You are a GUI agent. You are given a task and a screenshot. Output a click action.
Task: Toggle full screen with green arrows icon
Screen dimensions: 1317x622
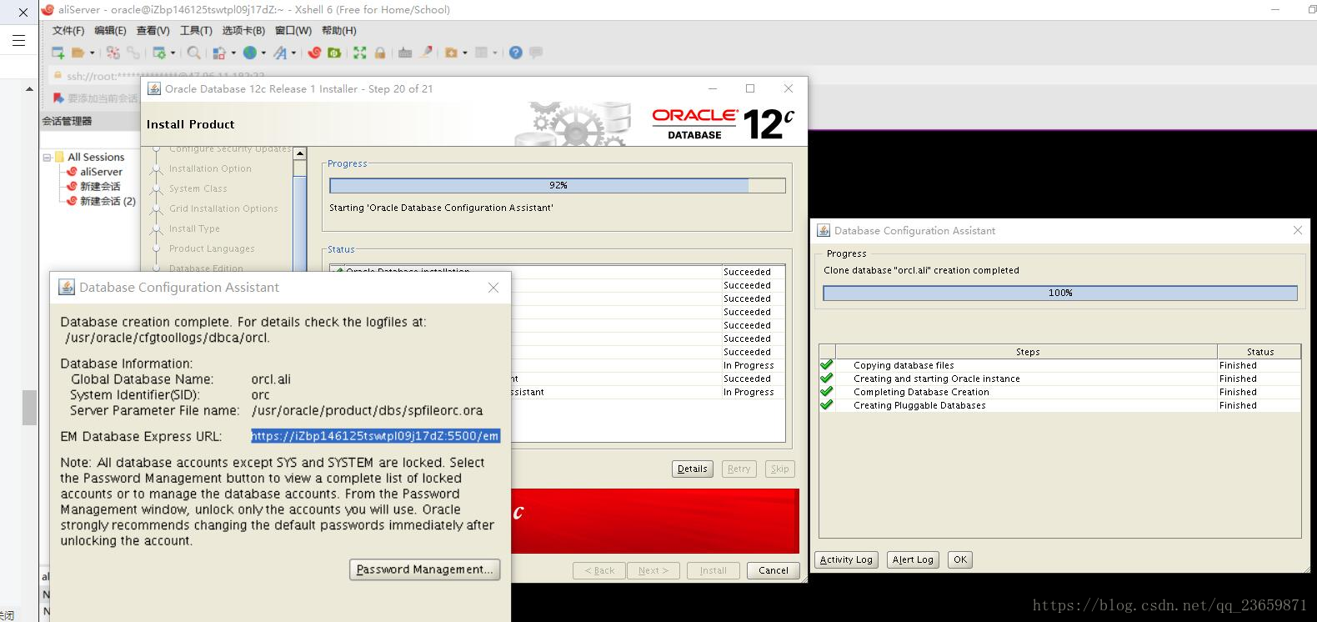click(x=359, y=53)
